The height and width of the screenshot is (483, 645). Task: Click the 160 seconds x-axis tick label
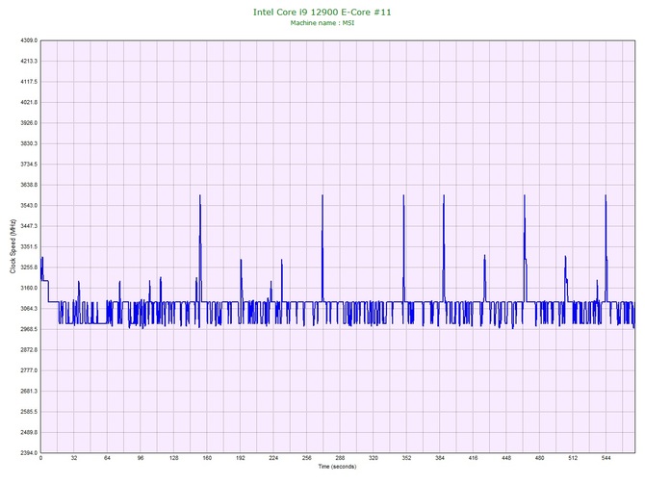(x=207, y=458)
